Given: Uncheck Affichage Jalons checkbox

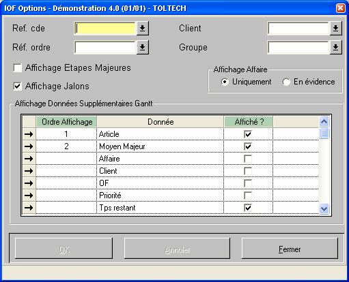Looking at the screenshot, I should [18, 87].
